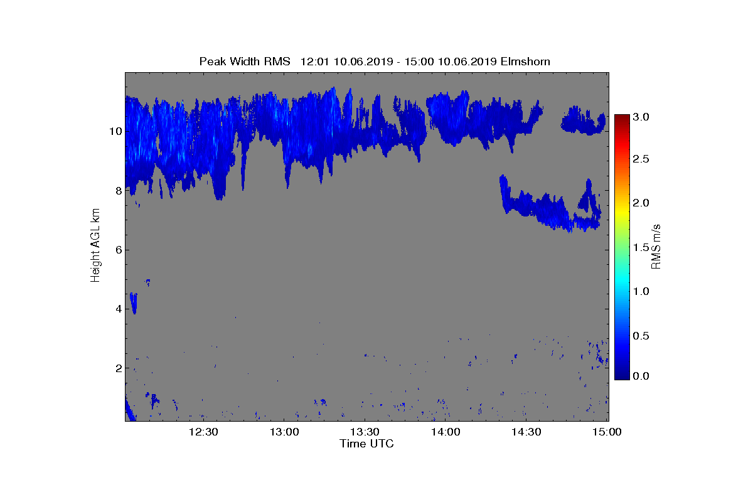Screen dimensions: 753x502
Task: Click the plot title 'Peak Width RMS'
Action: [x=245, y=61]
